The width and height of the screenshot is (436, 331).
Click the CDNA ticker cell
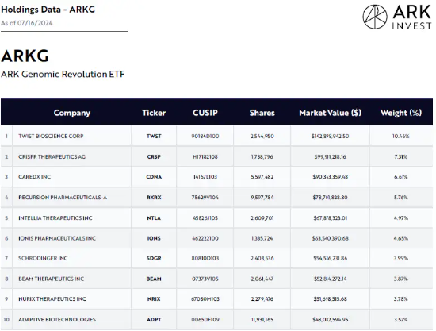(x=154, y=177)
